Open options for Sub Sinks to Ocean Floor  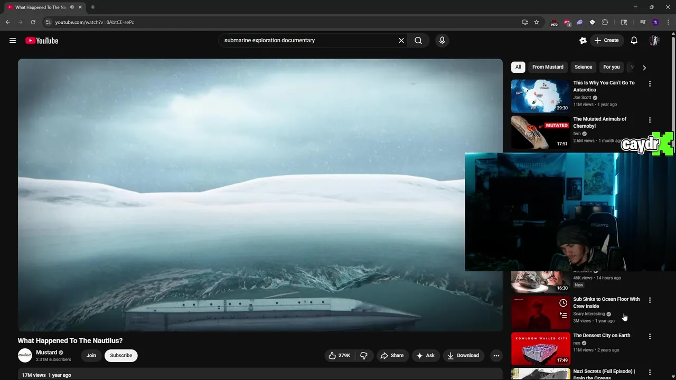(x=650, y=300)
